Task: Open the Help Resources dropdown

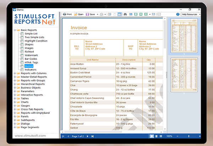Action: [x=191, y=14]
